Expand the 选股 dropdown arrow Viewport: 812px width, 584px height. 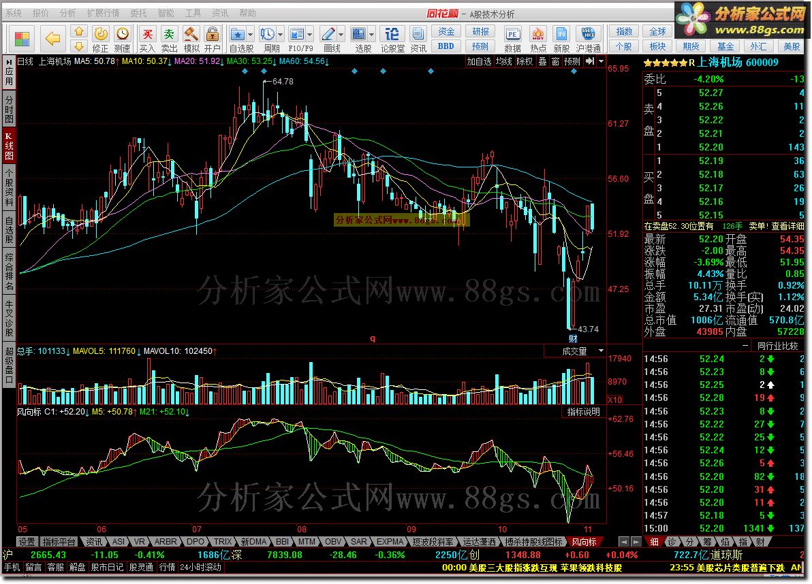click(371, 35)
